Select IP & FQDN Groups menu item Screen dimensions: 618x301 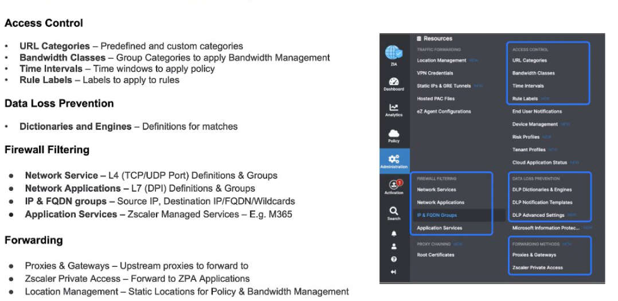click(x=436, y=215)
